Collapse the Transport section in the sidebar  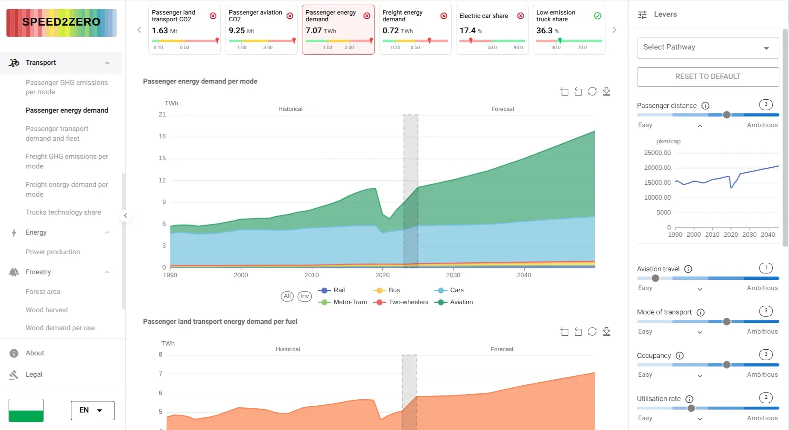pyautogui.click(x=107, y=63)
